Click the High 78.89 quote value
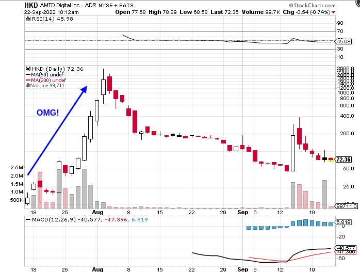 162,12
